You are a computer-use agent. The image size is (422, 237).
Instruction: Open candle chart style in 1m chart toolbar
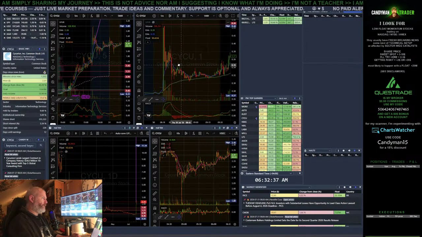coord(170,16)
